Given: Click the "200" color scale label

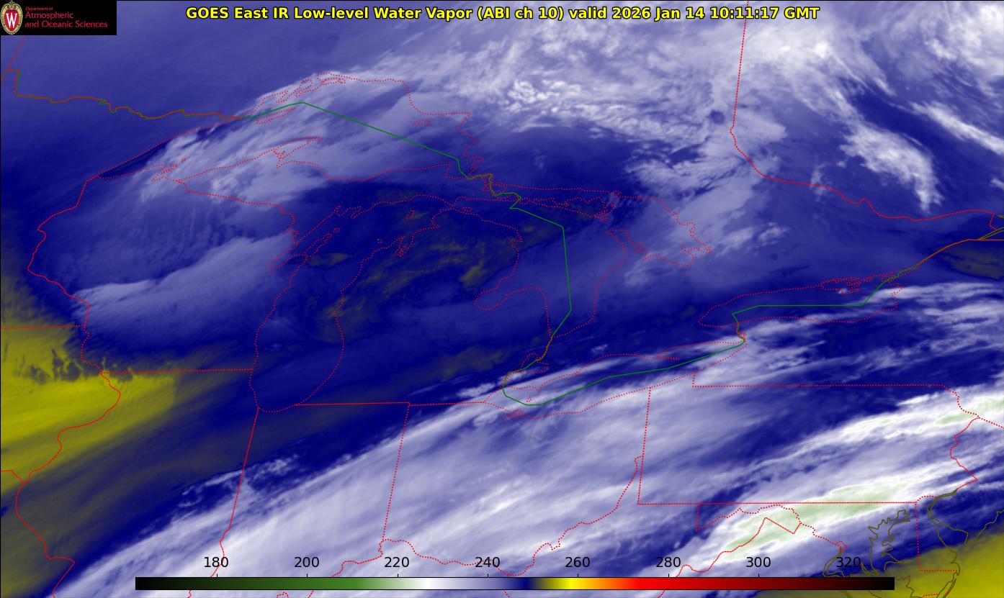Looking at the screenshot, I should tap(307, 562).
